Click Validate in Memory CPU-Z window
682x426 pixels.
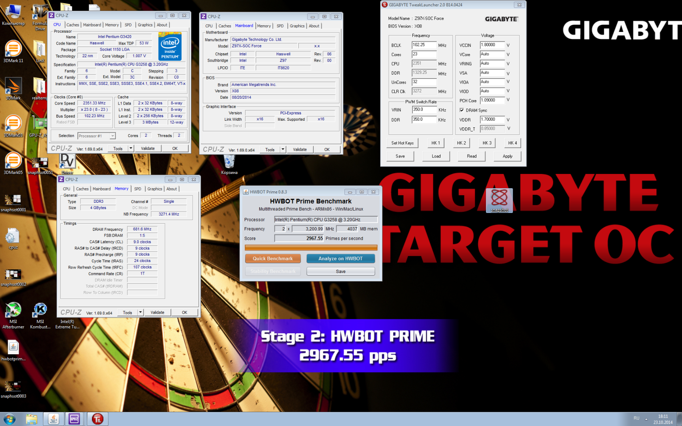[x=157, y=312]
